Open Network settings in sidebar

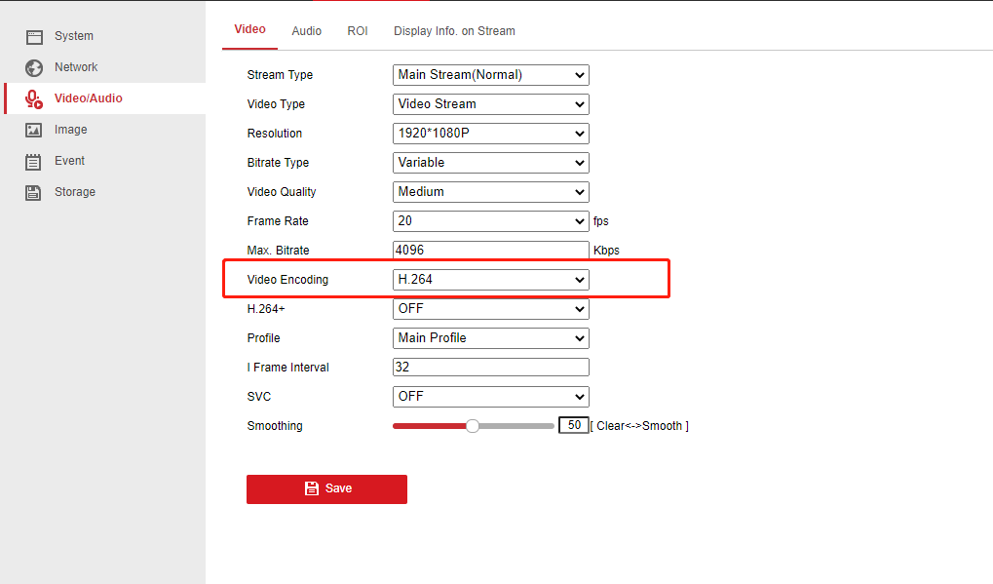76,67
